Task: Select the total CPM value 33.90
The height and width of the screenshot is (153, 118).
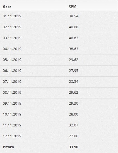Action: (x=74, y=147)
